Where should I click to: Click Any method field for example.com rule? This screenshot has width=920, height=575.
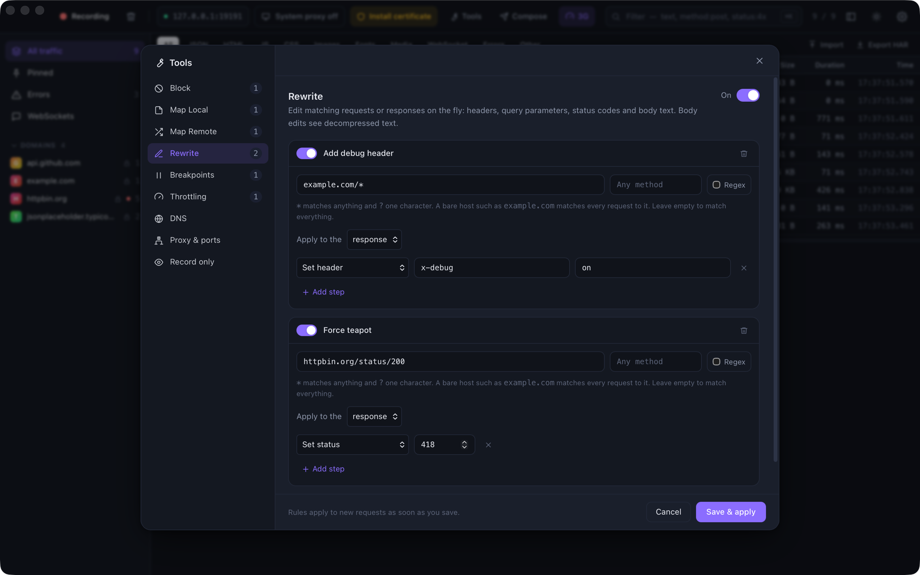click(x=655, y=185)
